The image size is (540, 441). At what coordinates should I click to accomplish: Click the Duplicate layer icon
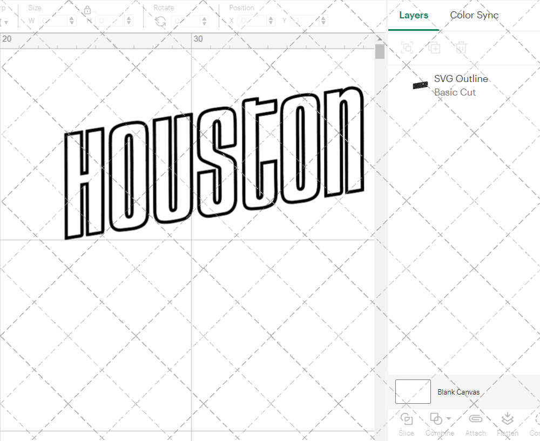[x=434, y=48]
